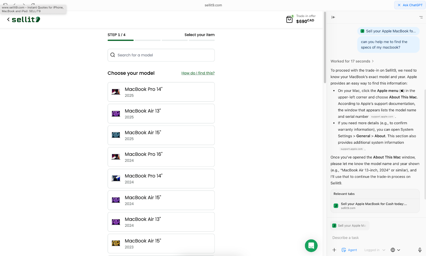The image size is (426, 256).
Task: Collapse the ChatGPT sidebar panel arrow
Action: point(333,17)
